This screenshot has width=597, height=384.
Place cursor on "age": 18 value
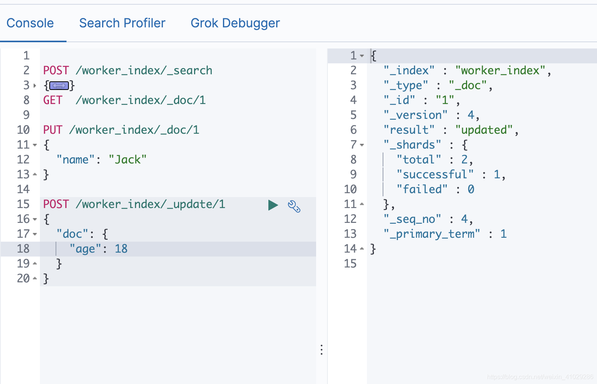(x=121, y=249)
